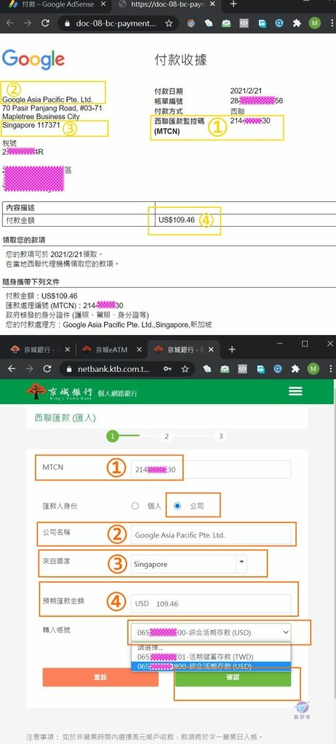The image size is (336, 744).
Task: Click step 3 indicator in 西聯匯款 progress
Action: click(220, 437)
